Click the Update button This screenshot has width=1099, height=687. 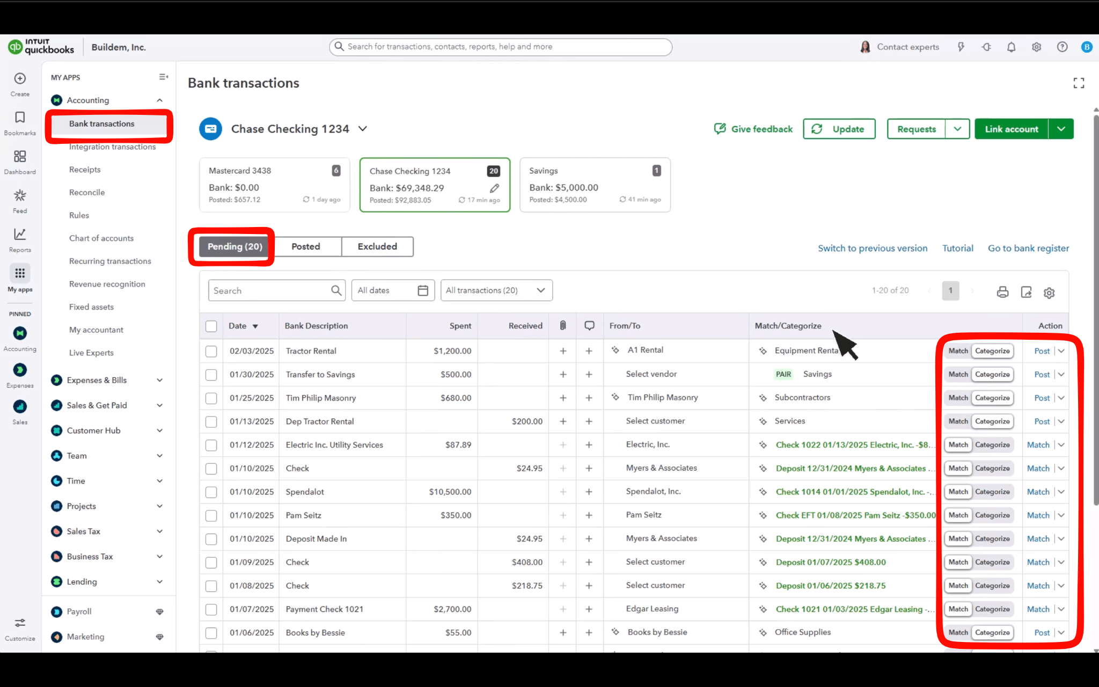(839, 129)
